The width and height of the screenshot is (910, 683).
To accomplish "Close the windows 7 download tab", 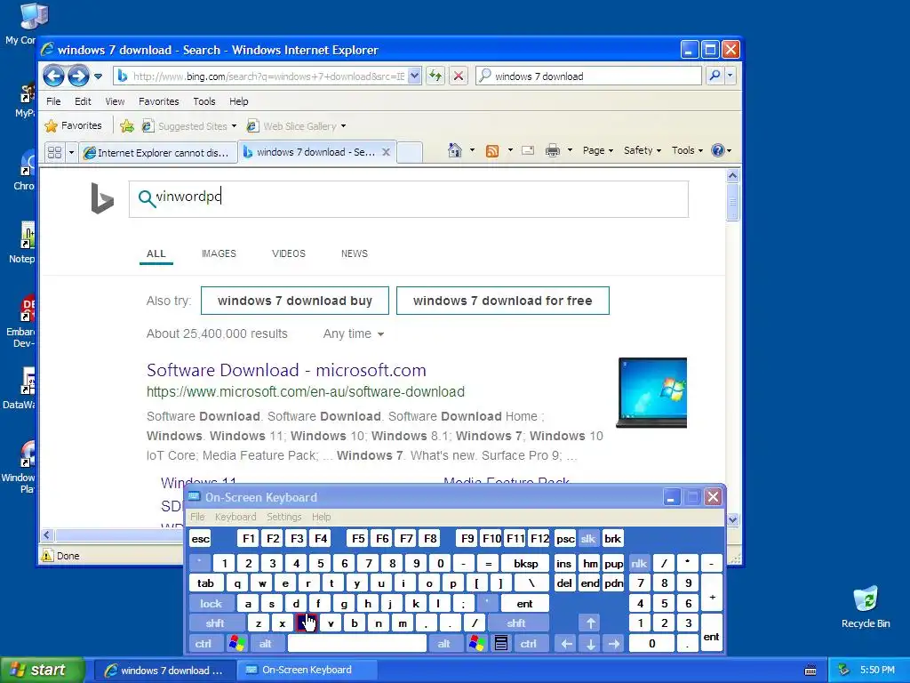I will click(386, 152).
